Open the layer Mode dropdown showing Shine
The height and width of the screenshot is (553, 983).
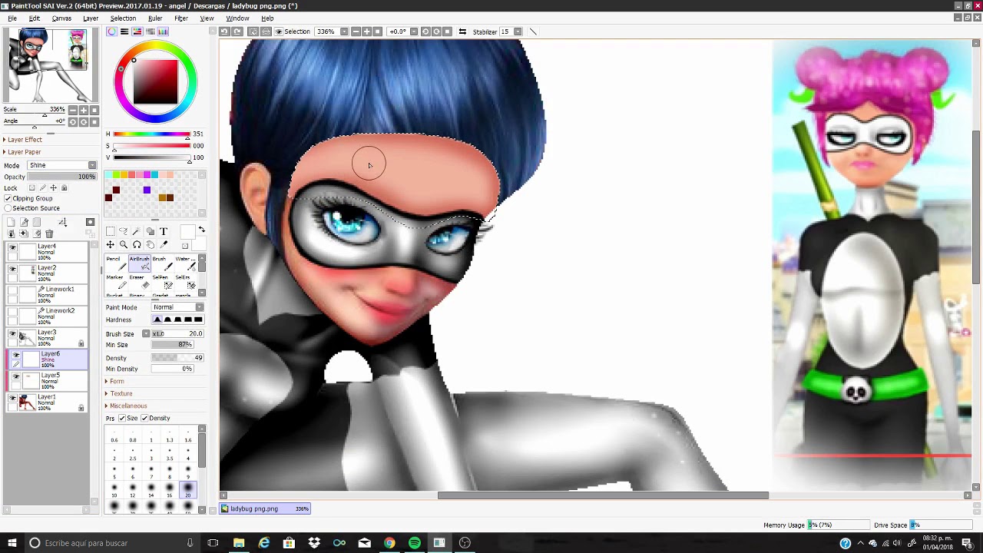coord(62,165)
